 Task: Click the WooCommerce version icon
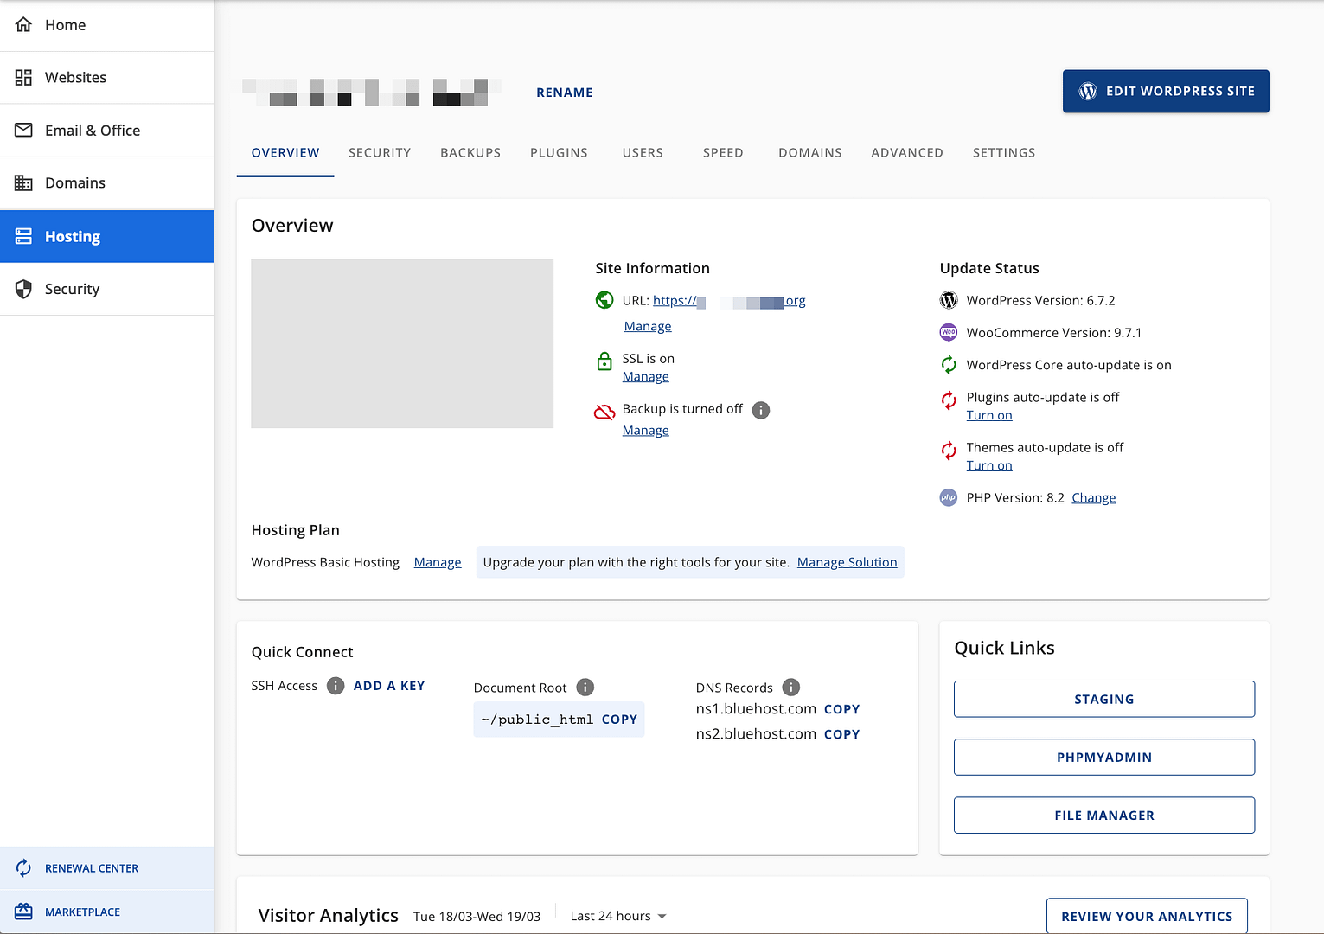949,333
